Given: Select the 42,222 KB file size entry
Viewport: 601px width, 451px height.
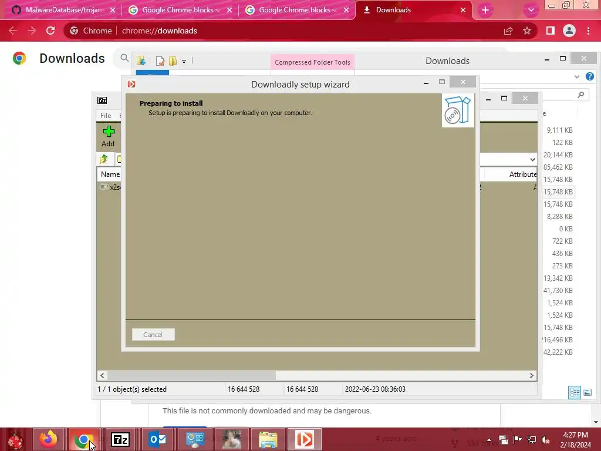Looking at the screenshot, I should 558,352.
